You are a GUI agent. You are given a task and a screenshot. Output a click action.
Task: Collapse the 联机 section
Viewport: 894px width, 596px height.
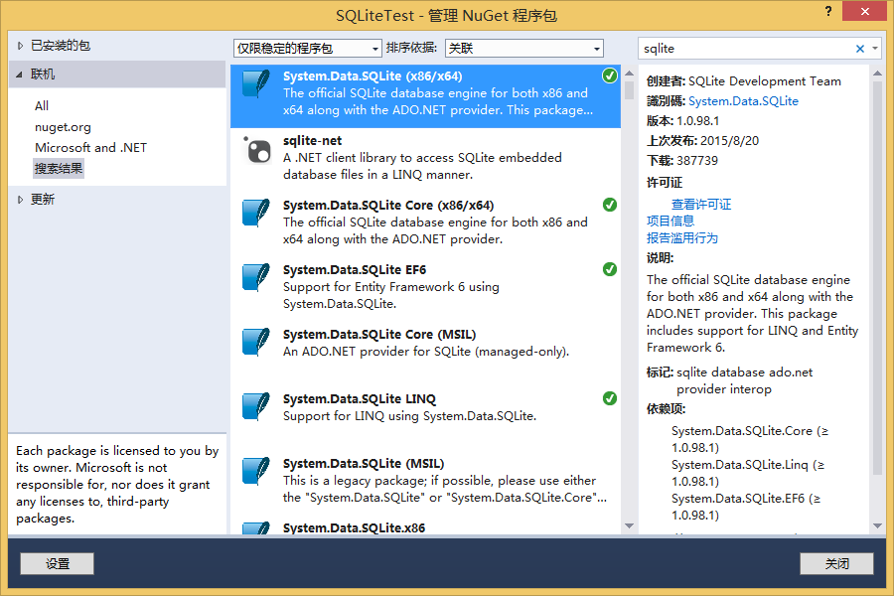[20, 74]
